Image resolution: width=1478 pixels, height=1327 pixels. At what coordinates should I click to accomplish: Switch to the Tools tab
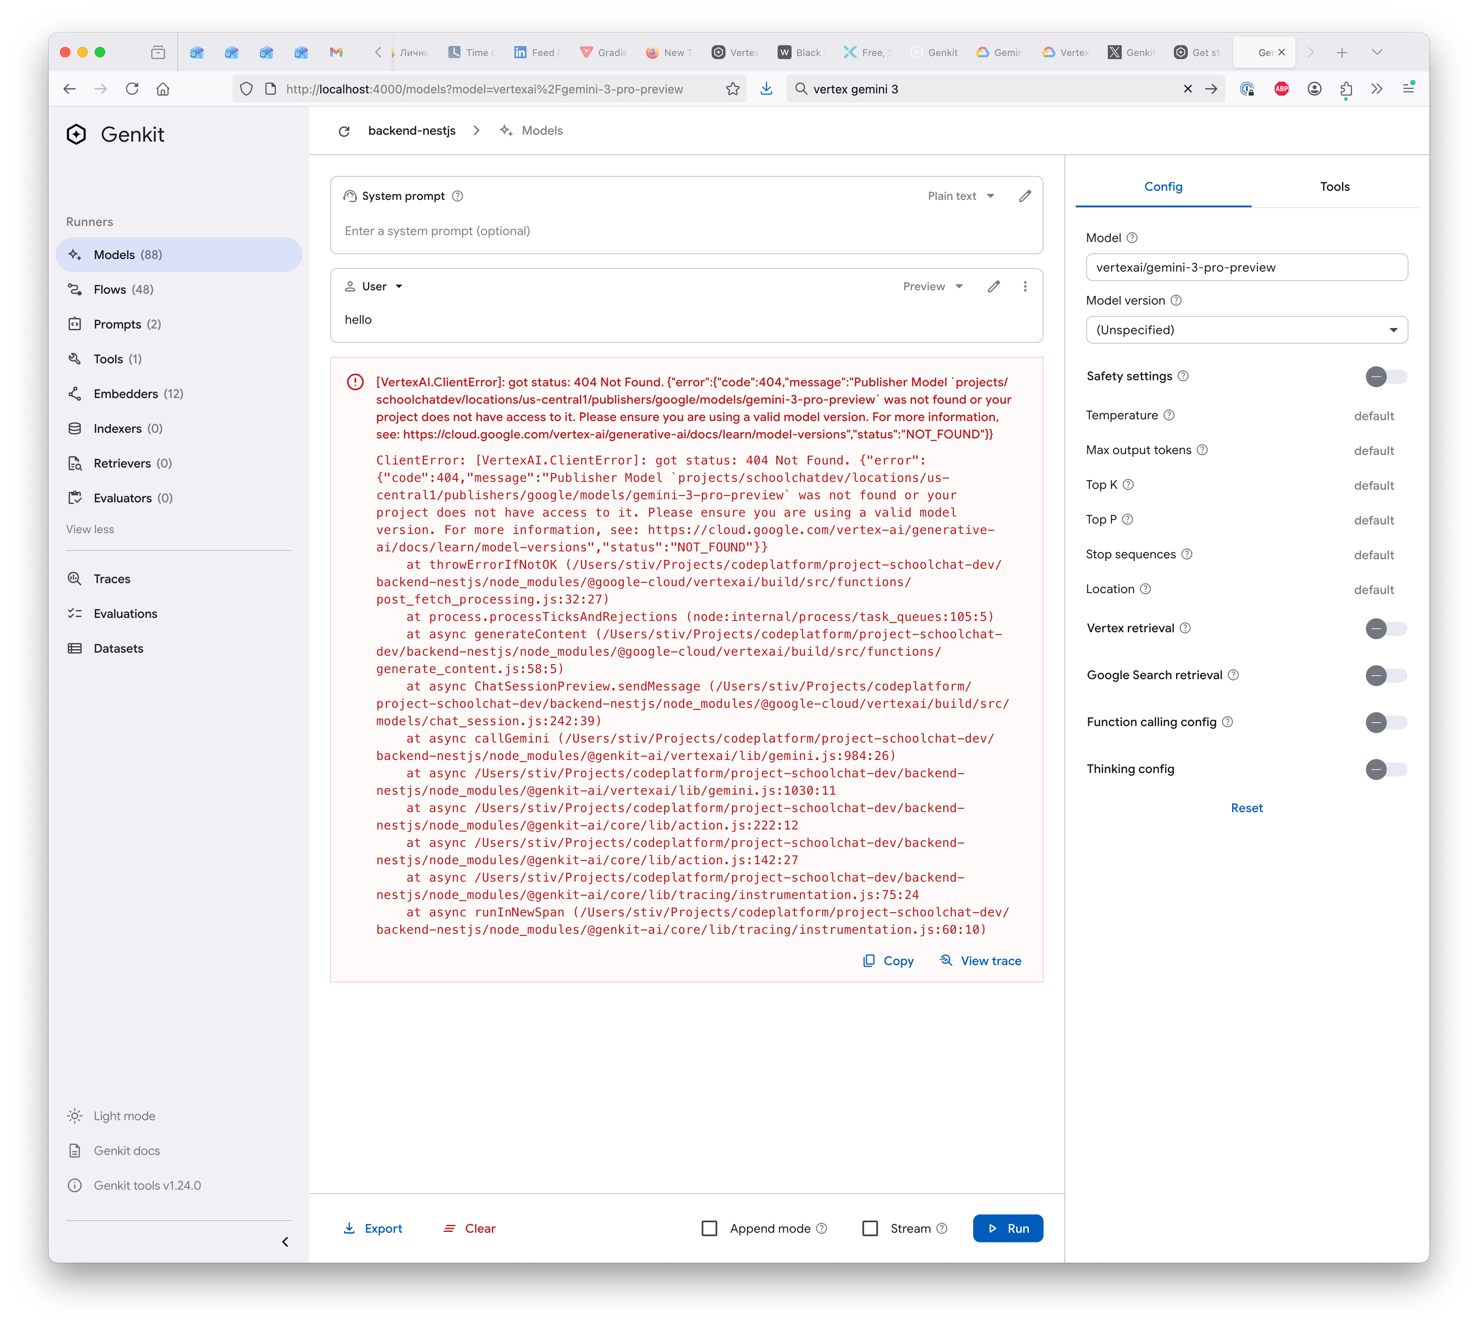[1334, 187]
